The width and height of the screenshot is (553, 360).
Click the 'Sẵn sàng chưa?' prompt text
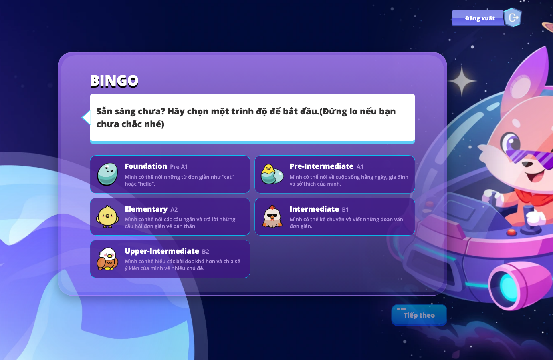click(x=246, y=118)
